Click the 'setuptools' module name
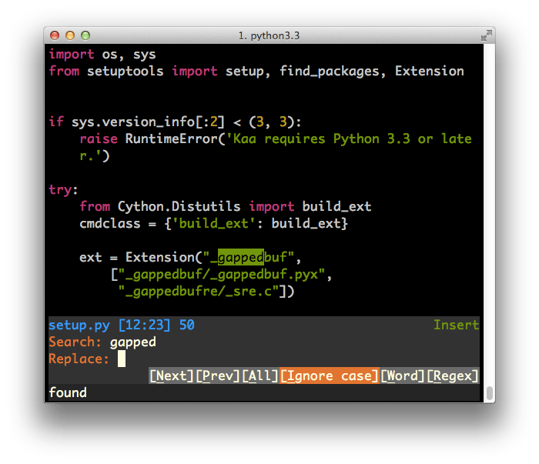Viewport: 539px width, 464px height. tap(125, 71)
